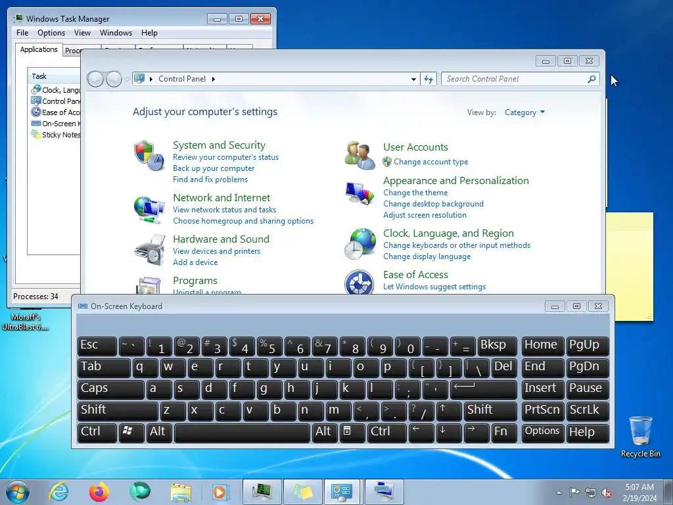Viewport: 673px width, 505px height.
Task: Toggle the right Shift key on keyboard
Action: tap(490, 410)
